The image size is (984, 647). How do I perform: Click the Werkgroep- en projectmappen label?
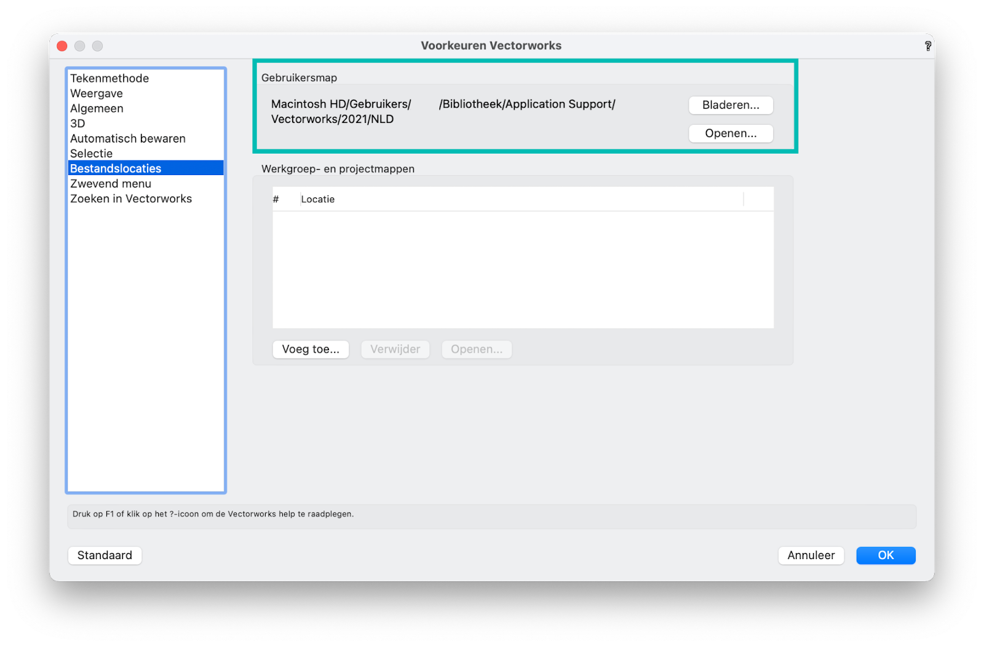(x=338, y=169)
